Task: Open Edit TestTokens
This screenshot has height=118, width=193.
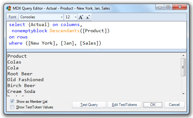Action: pyautogui.click(x=124, y=105)
